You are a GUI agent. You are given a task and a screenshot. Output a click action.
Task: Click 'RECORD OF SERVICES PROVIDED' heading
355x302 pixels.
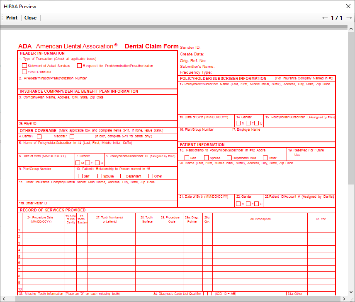click(x=53, y=210)
